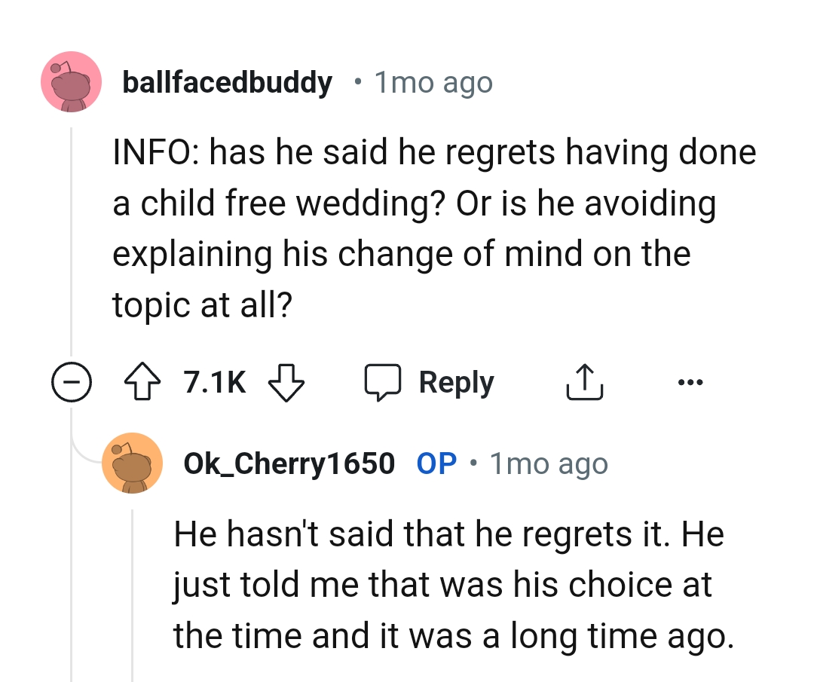Click the blue OP badge

point(436,463)
